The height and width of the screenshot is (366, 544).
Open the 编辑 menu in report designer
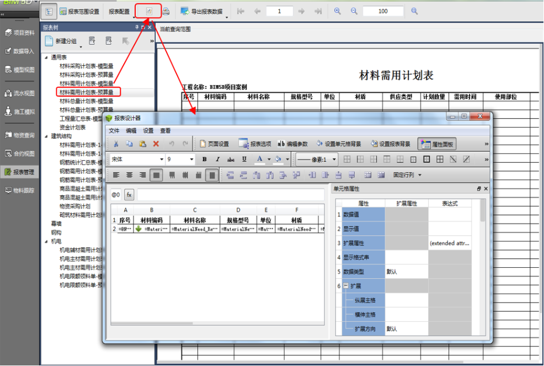pos(131,131)
